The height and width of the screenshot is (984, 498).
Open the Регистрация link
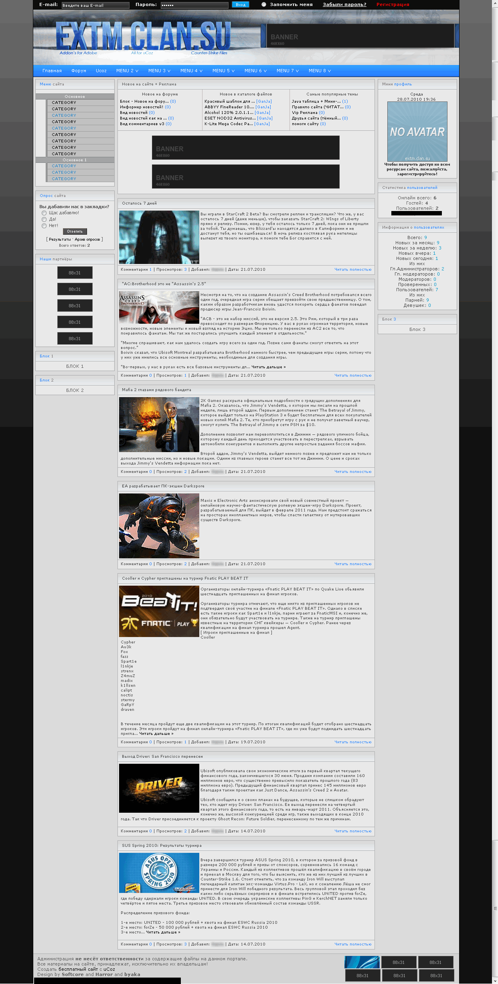(393, 5)
